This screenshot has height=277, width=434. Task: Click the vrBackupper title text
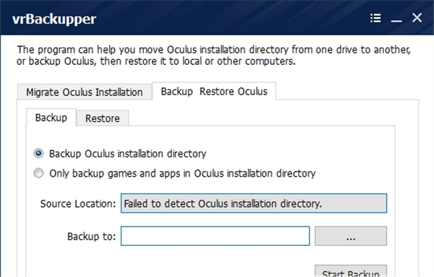coord(54,19)
